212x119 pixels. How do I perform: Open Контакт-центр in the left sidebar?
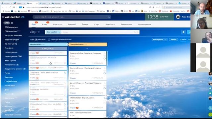click(x=11, y=44)
